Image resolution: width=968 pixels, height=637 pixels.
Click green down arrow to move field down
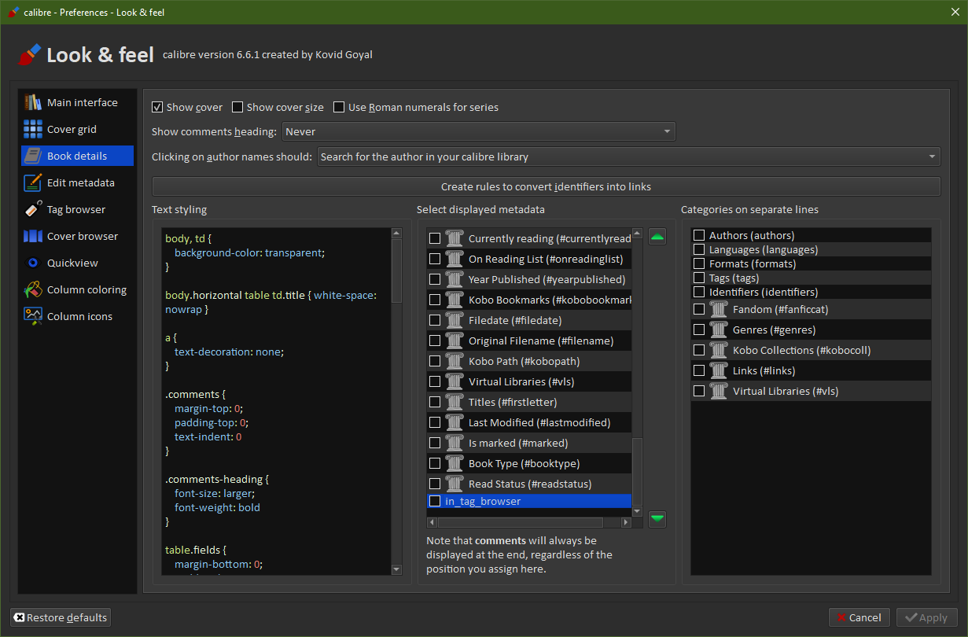[657, 518]
